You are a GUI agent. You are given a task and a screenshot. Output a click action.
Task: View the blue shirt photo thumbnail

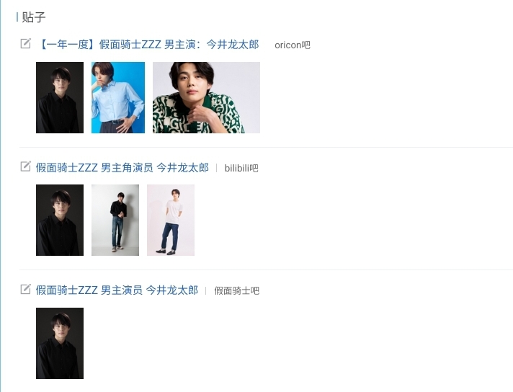tap(118, 97)
